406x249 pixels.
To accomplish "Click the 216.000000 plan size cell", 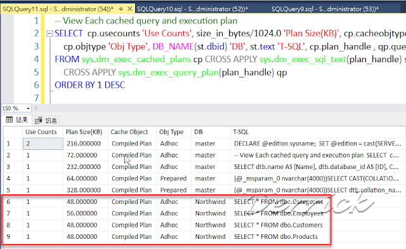I will 86,144.
